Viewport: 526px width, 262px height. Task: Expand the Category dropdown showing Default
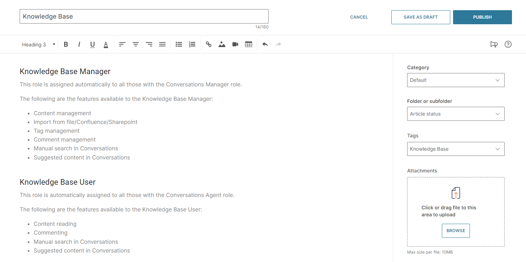[x=456, y=80]
